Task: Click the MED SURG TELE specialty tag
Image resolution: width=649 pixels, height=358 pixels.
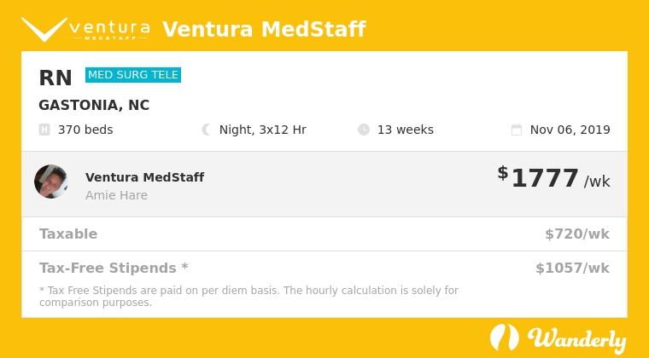Action: [133, 75]
